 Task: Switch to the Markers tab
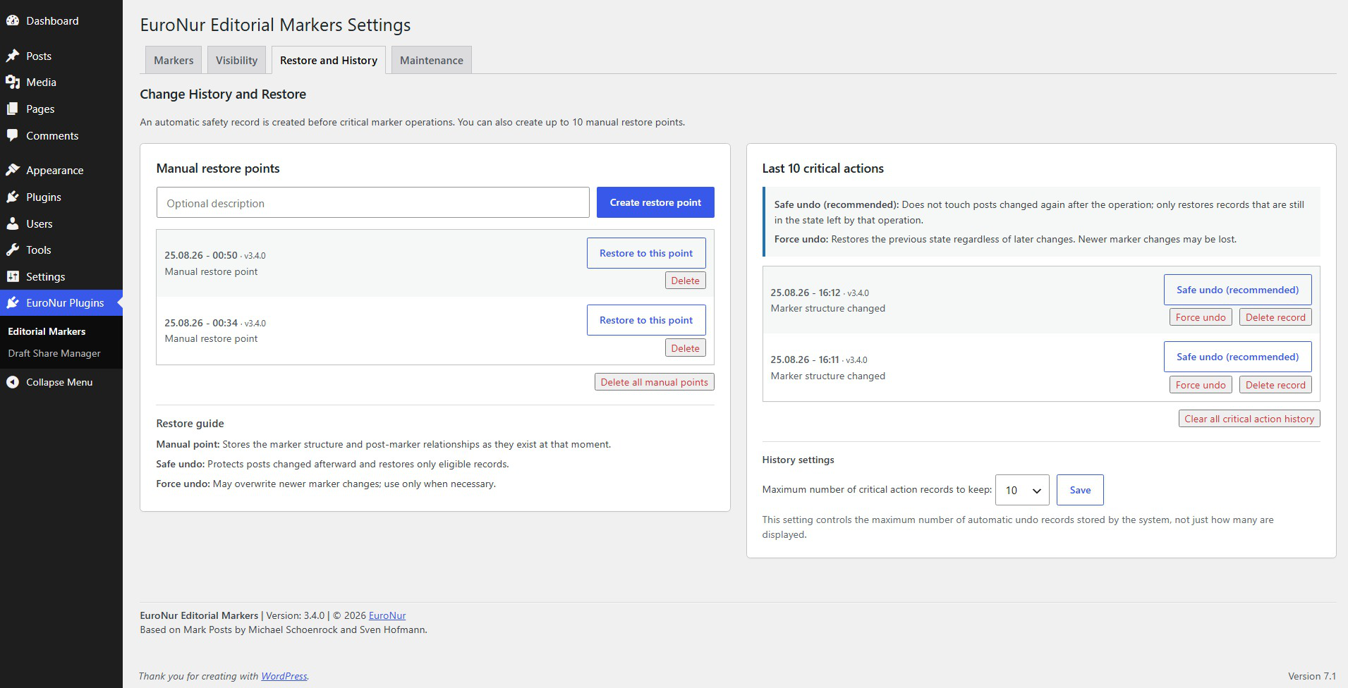[x=174, y=60]
